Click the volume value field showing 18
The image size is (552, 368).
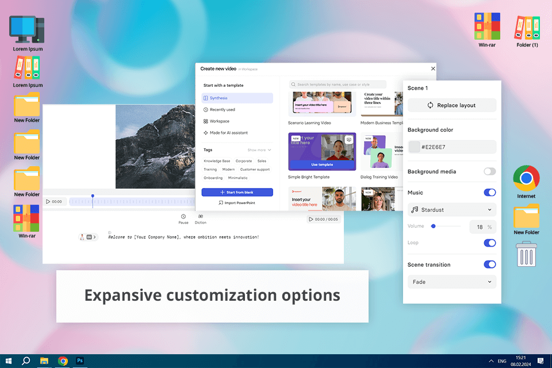pos(482,227)
